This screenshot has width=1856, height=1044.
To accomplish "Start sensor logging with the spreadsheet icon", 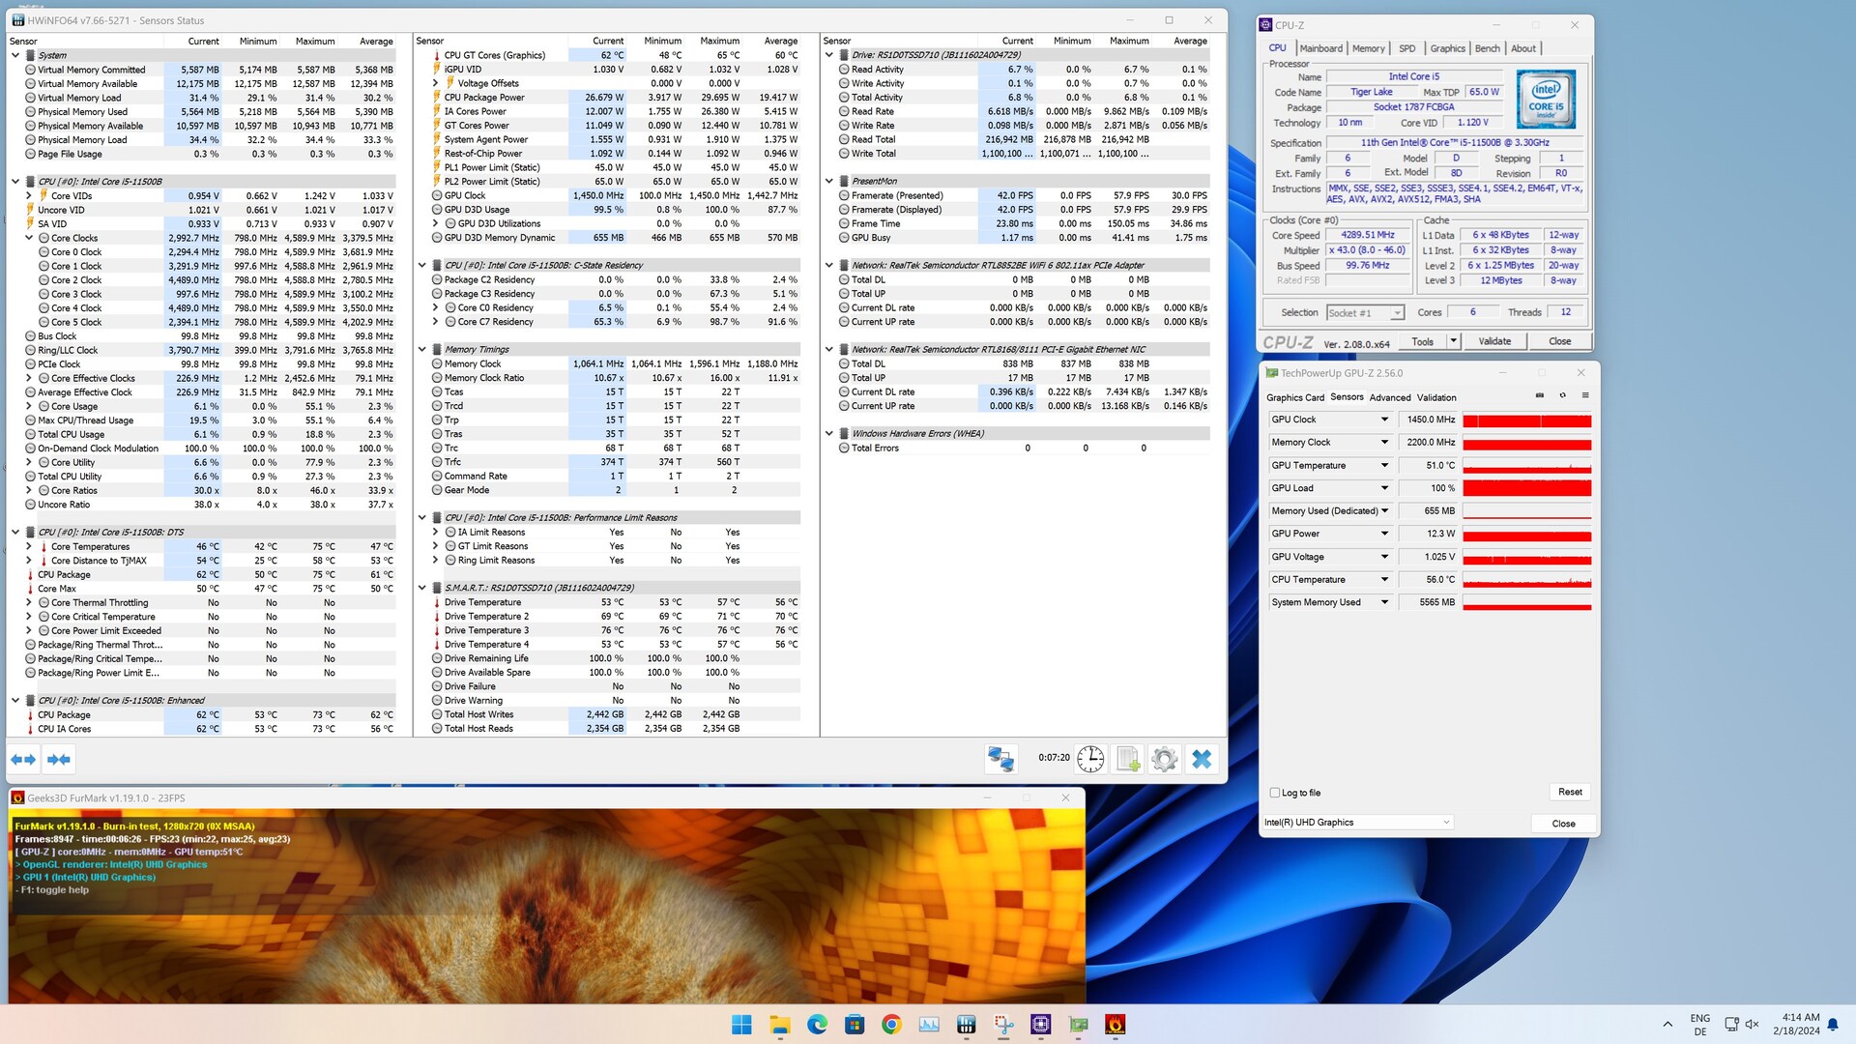I will coord(1127,760).
